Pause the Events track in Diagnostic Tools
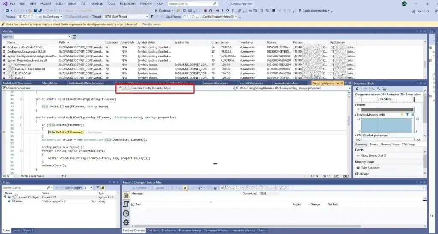This screenshot has height=234, width=438. pyautogui.click(x=358, y=110)
